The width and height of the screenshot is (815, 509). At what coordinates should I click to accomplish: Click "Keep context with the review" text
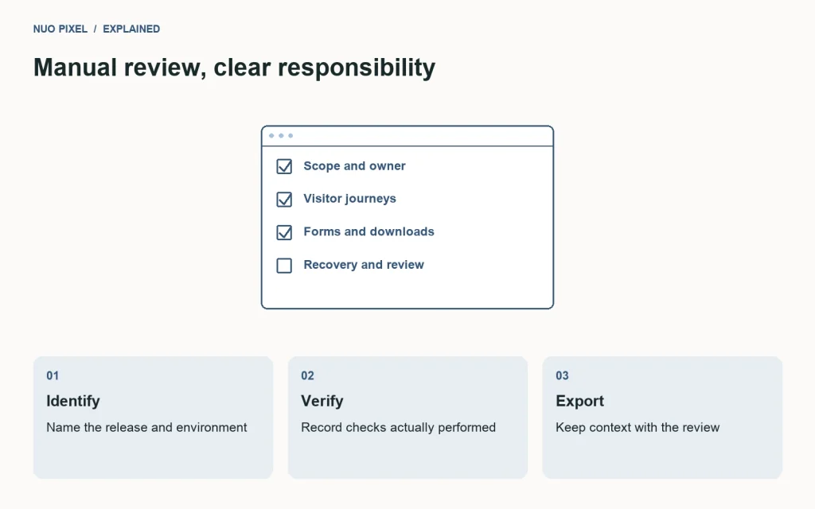click(638, 427)
